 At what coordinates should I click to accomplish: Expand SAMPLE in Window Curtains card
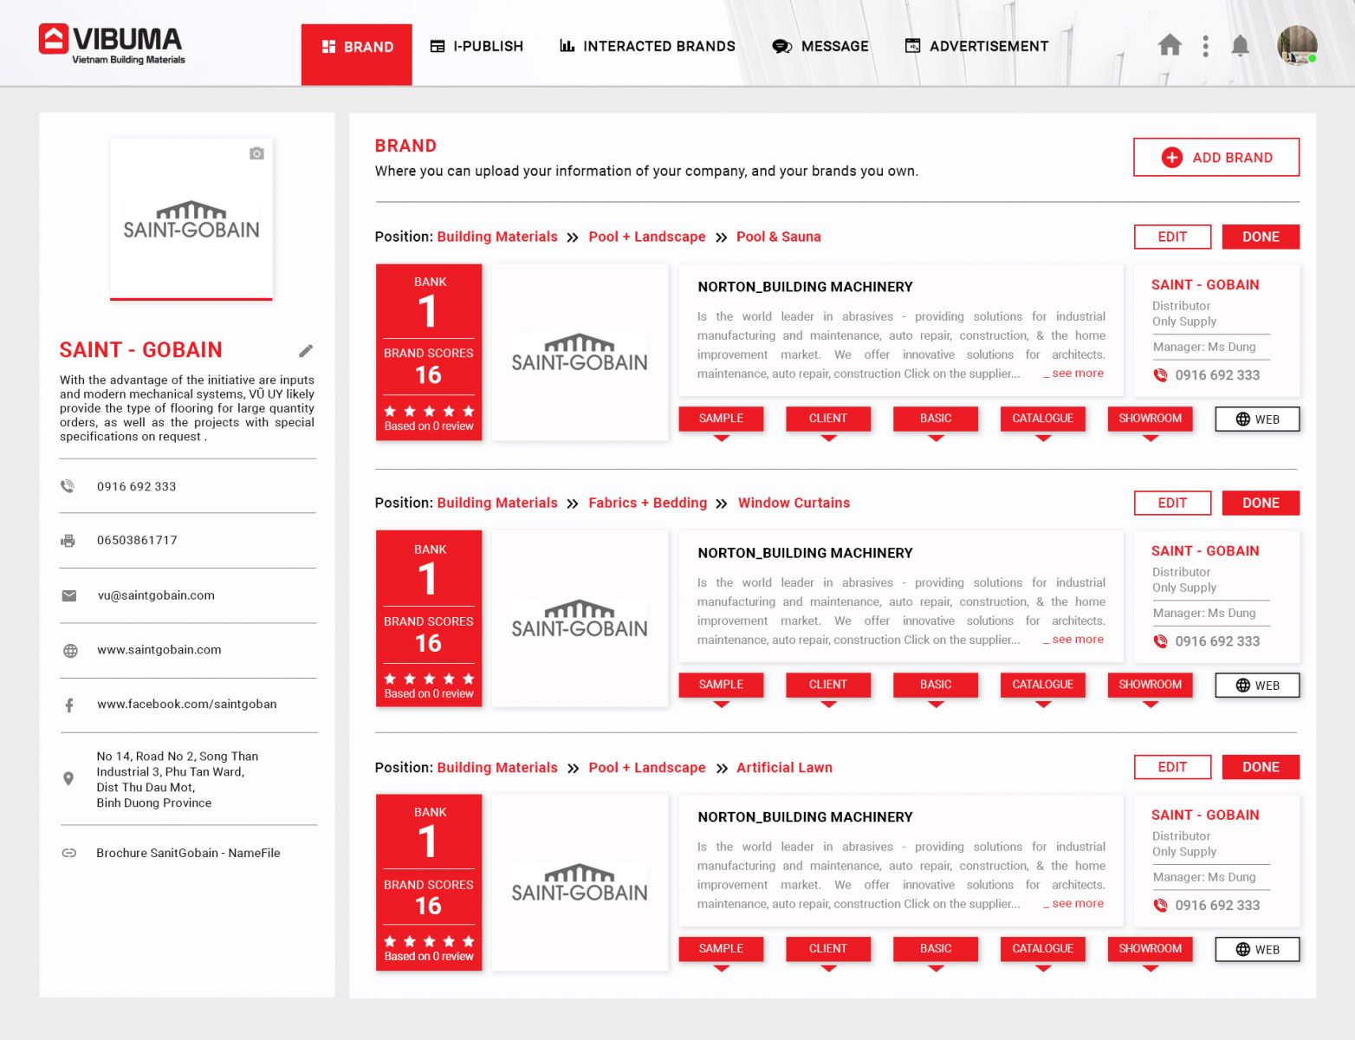click(721, 686)
